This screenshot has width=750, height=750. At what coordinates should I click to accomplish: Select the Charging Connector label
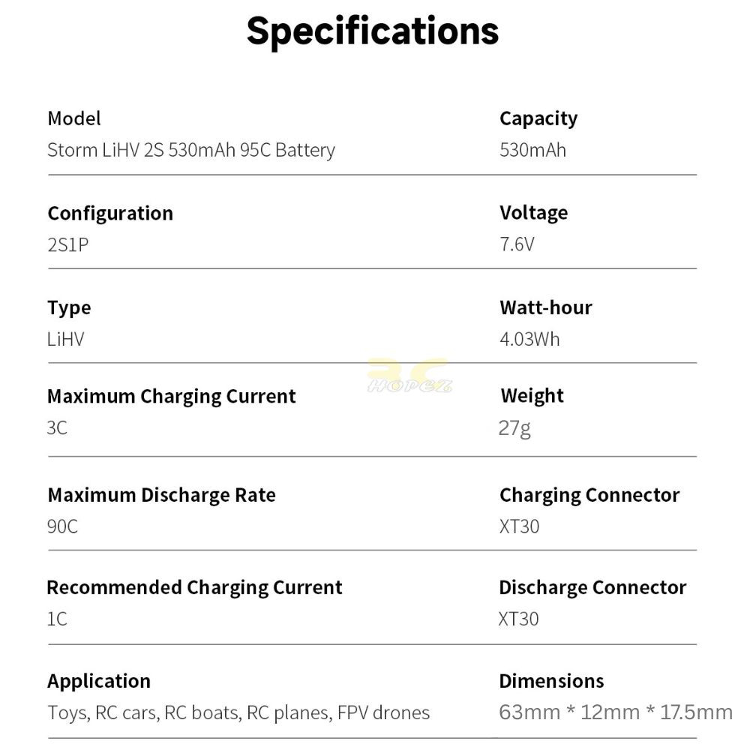point(589,496)
